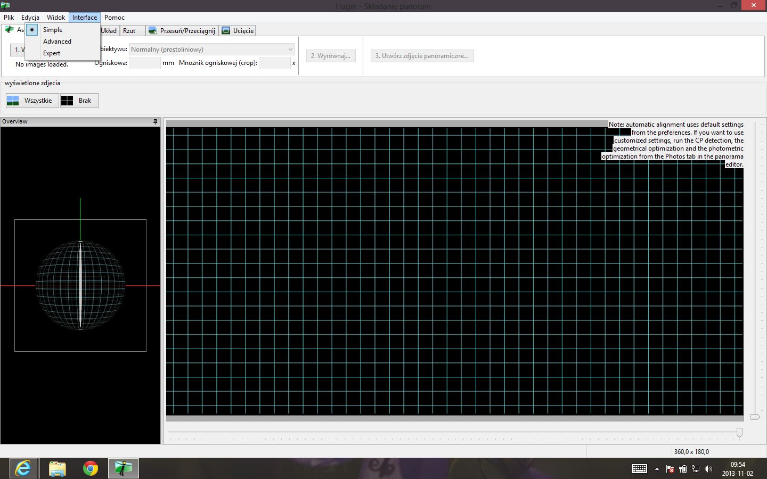Launch Google Chrome from the taskbar
The width and height of the screenshot is (767, 479).
point(91,468)
